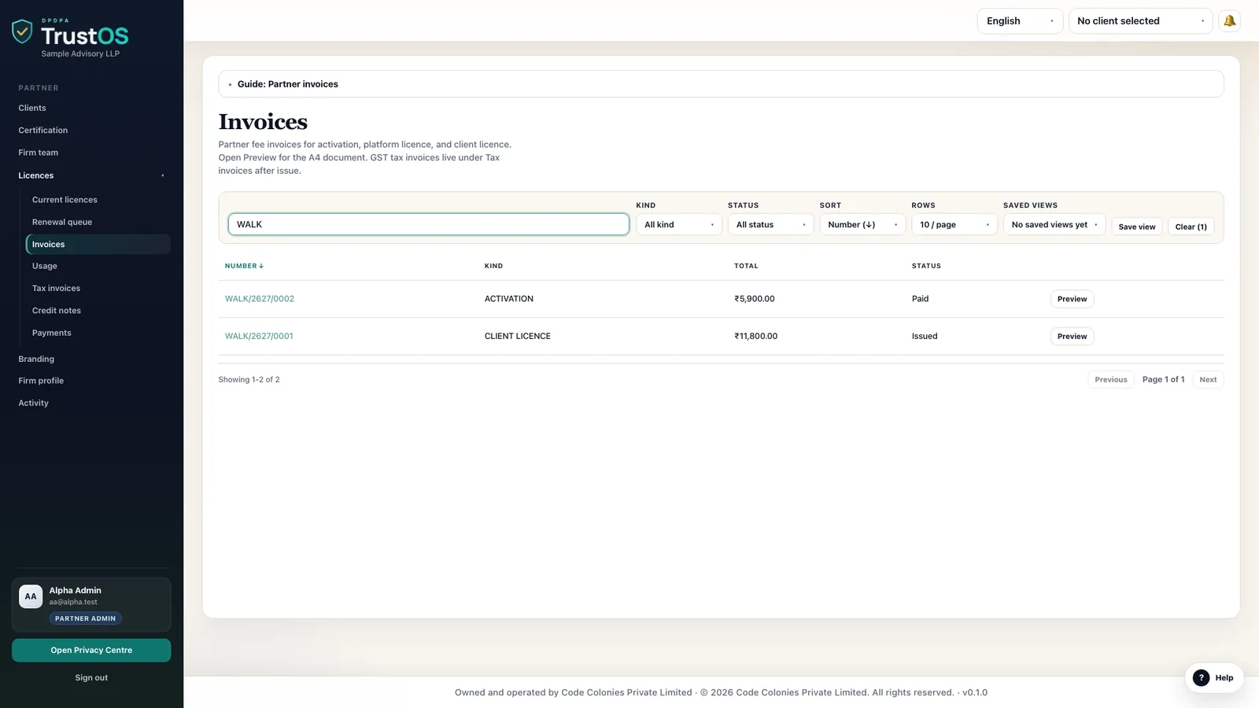Open the All status filter dropdown
This screenshot has width=1259, height=708.
click(770, 225)
